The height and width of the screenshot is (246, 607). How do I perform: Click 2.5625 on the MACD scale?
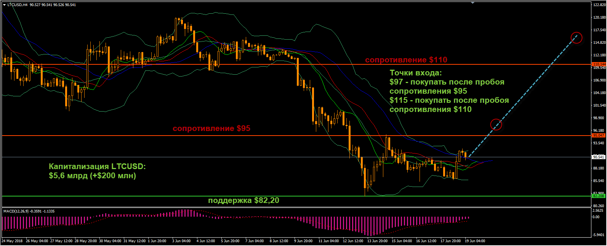(599, 211)
